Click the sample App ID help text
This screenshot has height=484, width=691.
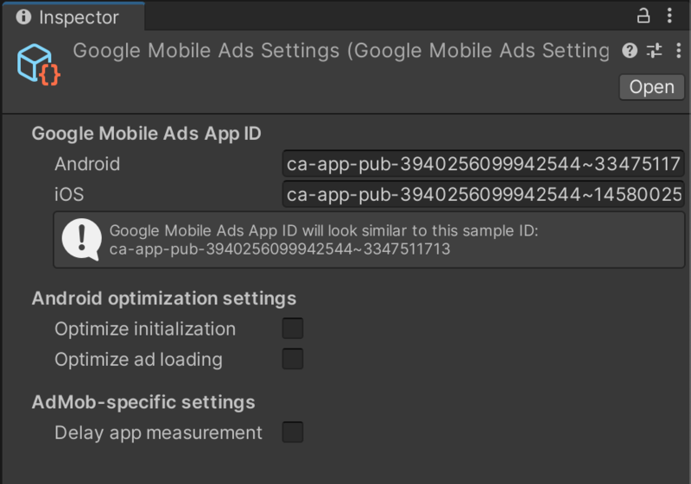pyautogui.click(x=324, y=240)
